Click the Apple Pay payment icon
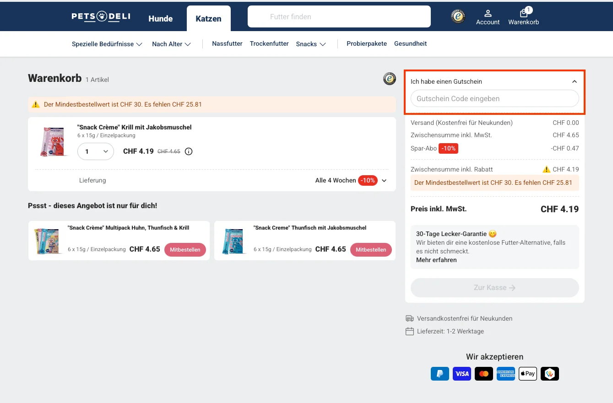 [527, 374]
